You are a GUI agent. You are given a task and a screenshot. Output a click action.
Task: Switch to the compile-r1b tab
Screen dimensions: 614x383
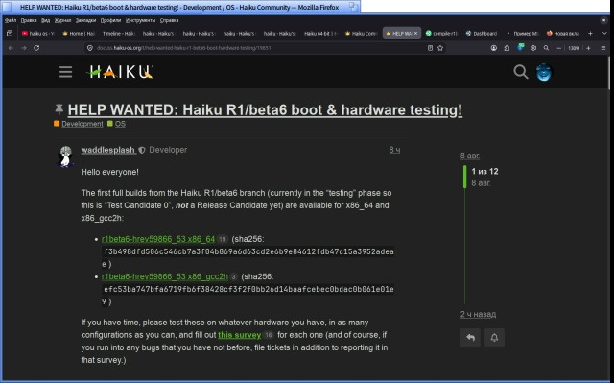[441, 34]
